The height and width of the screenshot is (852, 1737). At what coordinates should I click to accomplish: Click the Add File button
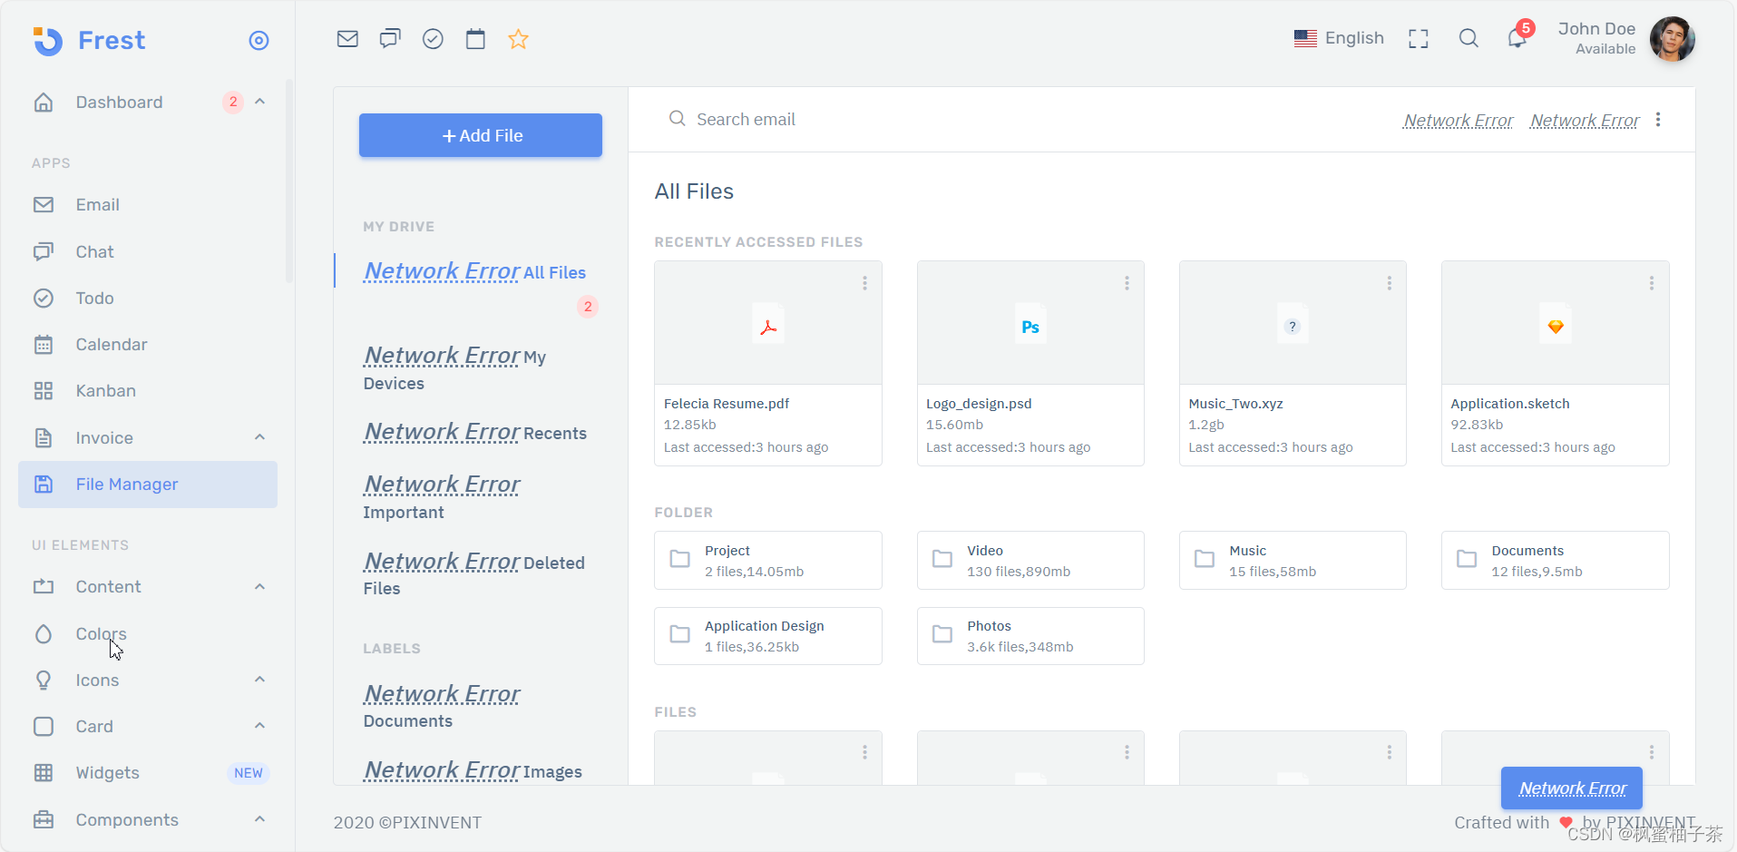481,135
